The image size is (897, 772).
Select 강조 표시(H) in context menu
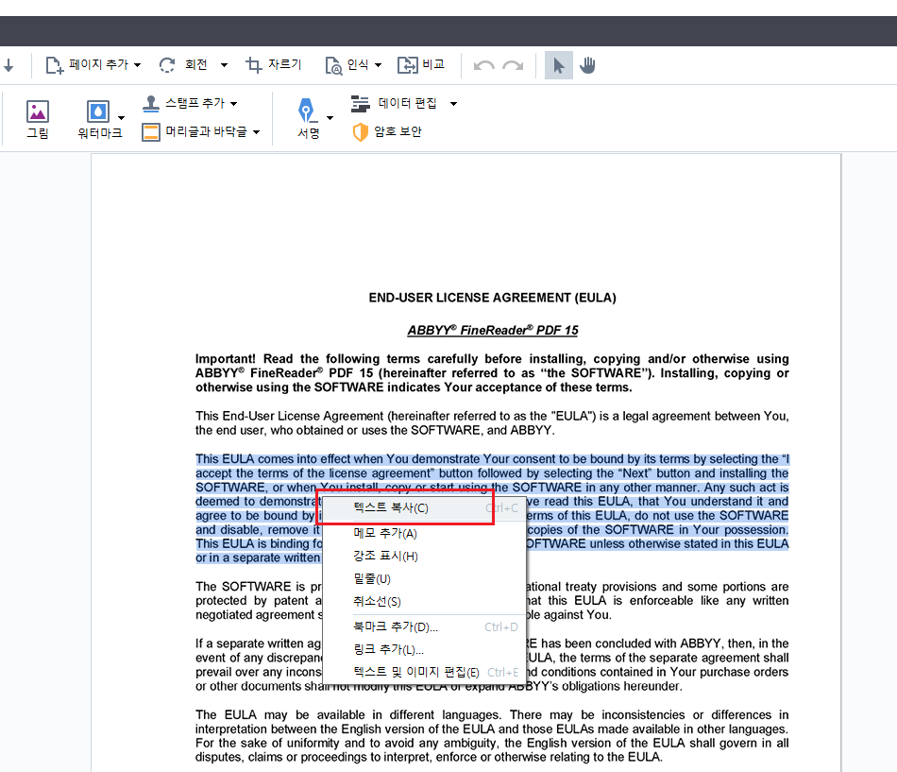pos(425,557)
